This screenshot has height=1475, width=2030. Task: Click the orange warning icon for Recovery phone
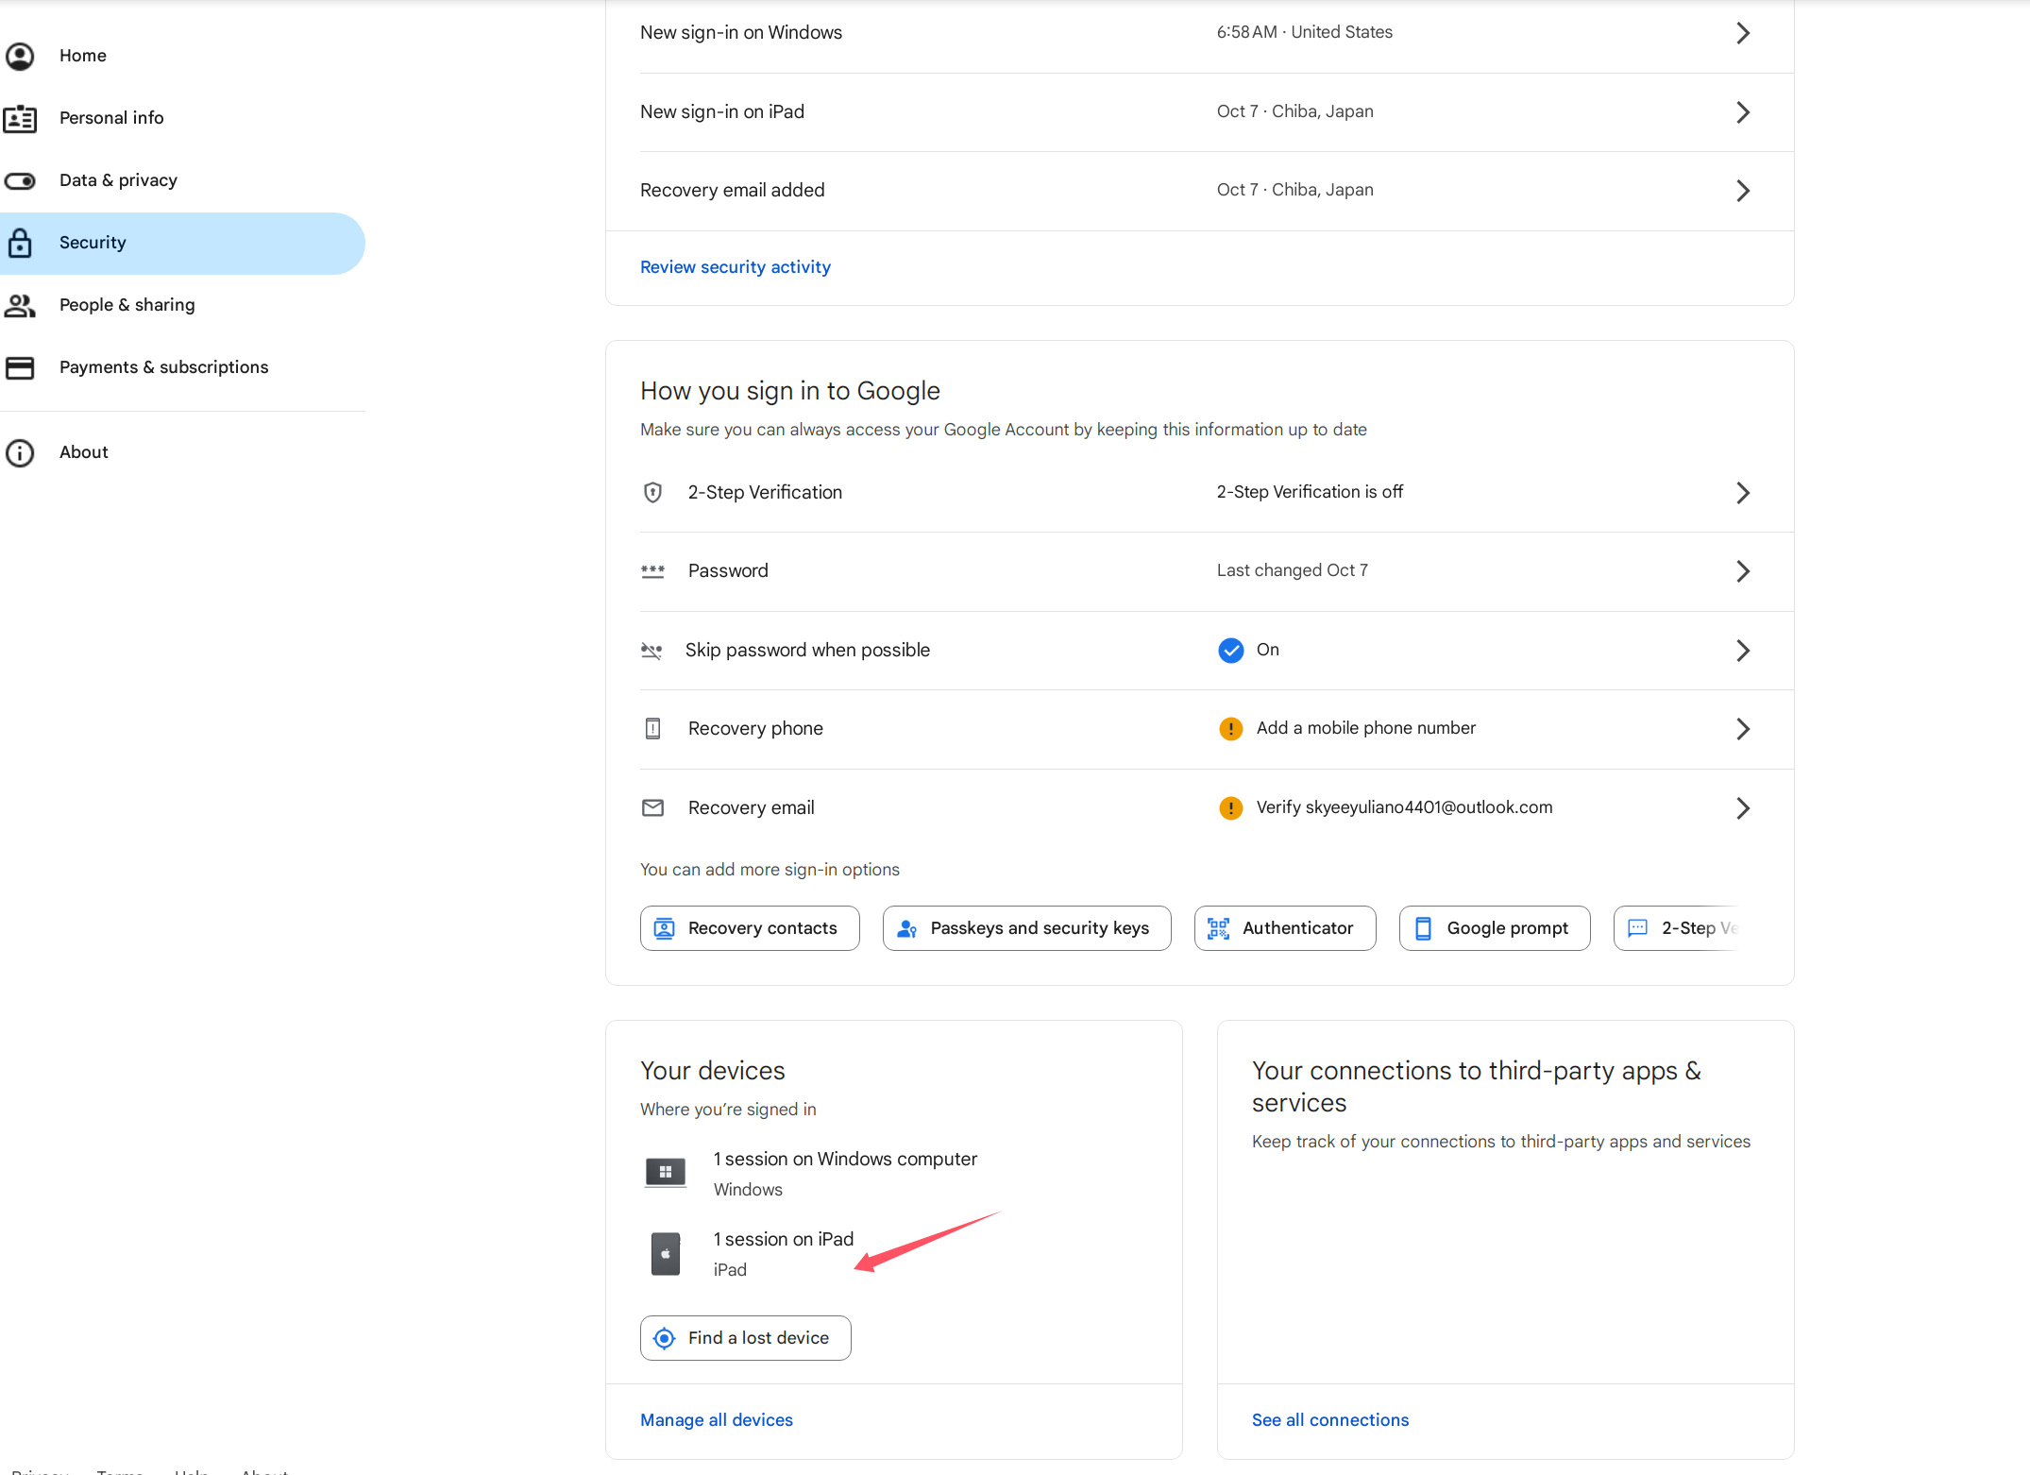click(x=1230, y=728)
